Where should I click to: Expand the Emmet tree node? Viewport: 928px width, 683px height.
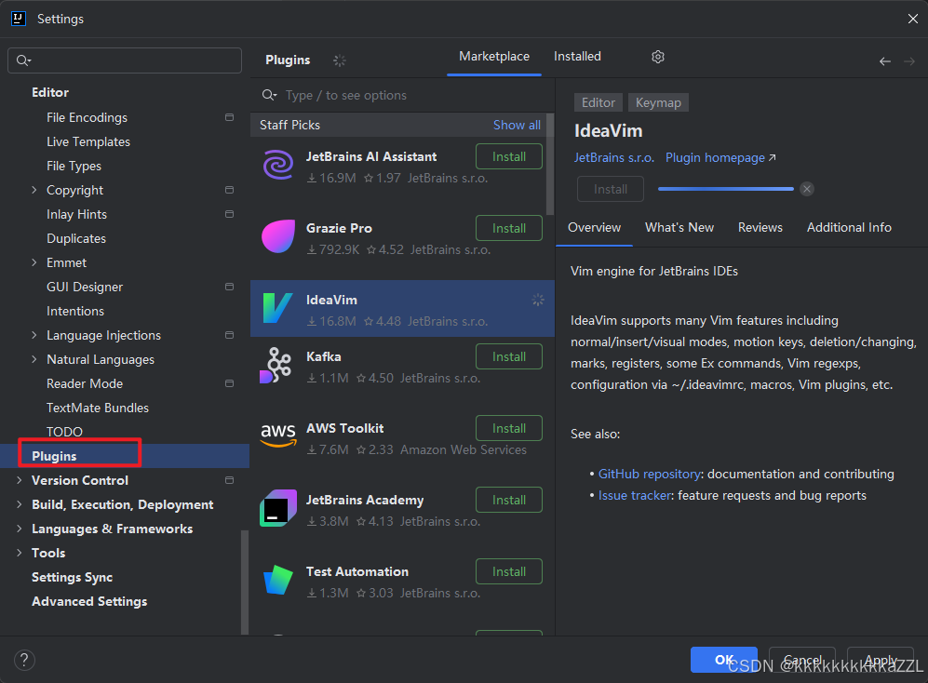34,262
